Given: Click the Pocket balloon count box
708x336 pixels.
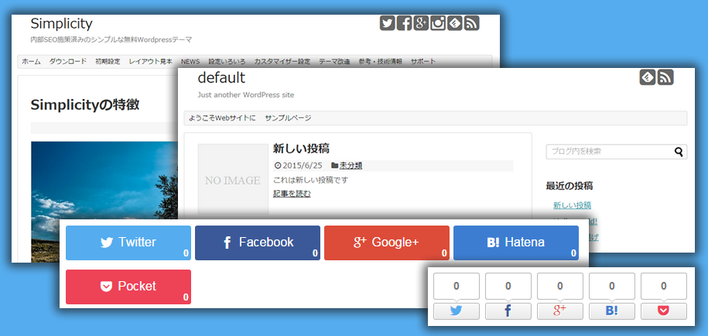Looking at the screenshot, I should coord(664,286).
